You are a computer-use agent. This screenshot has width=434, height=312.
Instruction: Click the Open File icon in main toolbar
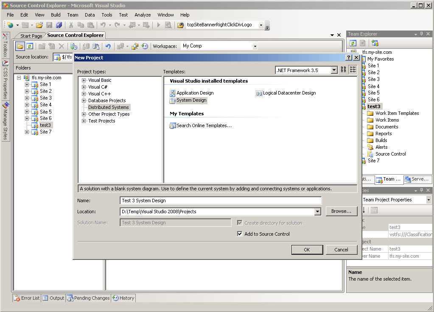coord(39,25)
